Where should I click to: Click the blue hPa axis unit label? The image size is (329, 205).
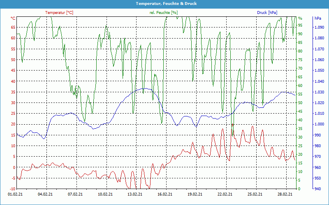pos(318,18)
